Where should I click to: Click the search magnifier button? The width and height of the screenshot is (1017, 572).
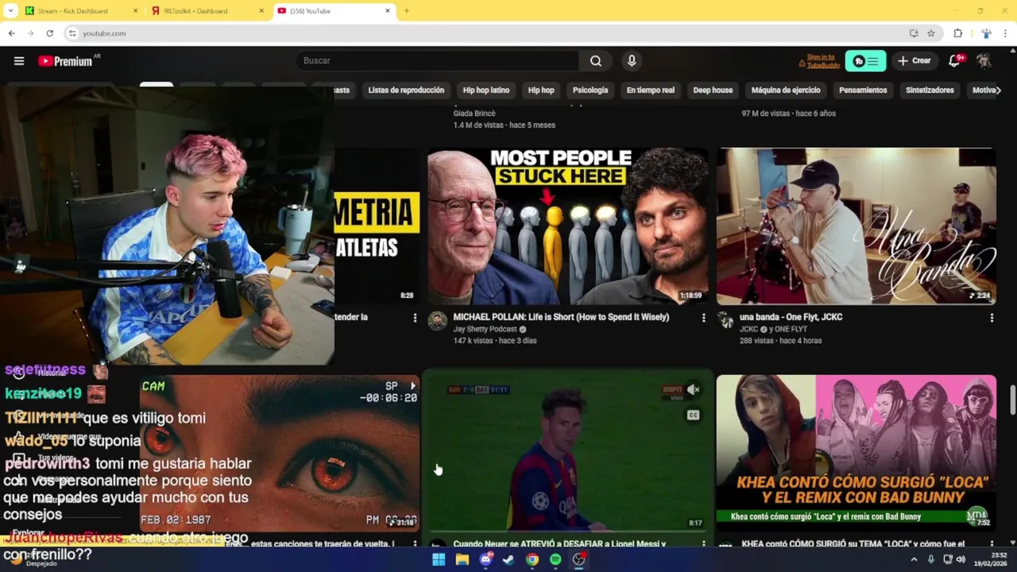(595, 61)
